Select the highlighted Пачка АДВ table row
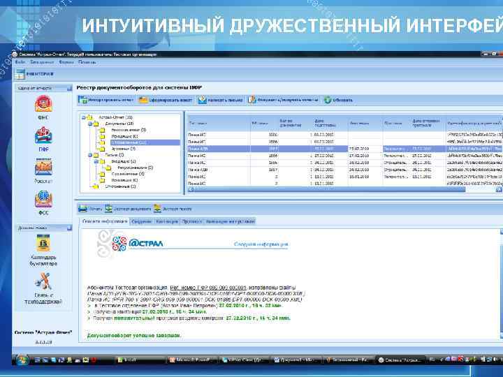This screenshot has width=503, height=377. click(x=345, y=149)
